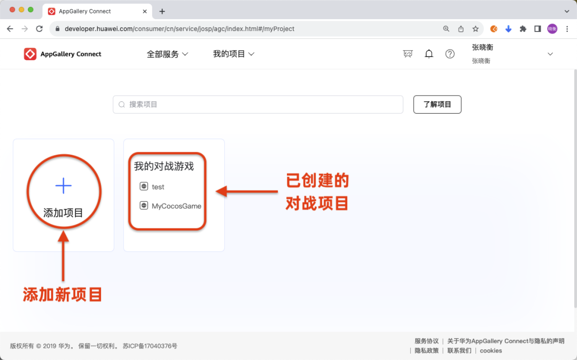
Task: Click the globe icon beside MyCocosGame
Action: click(144, 205)
